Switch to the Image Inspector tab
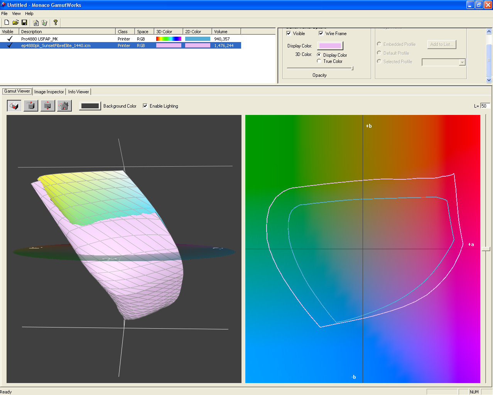493x395 pixels. (49, 92)
